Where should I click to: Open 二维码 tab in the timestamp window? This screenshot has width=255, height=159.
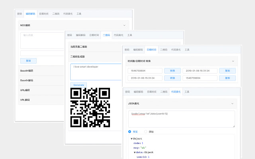pos(164,50)
